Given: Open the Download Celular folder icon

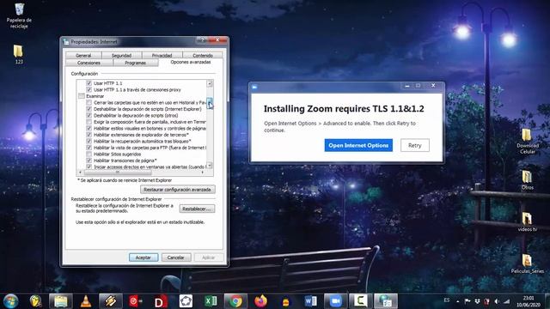Looking at the screenshot, I should (527, 141).
